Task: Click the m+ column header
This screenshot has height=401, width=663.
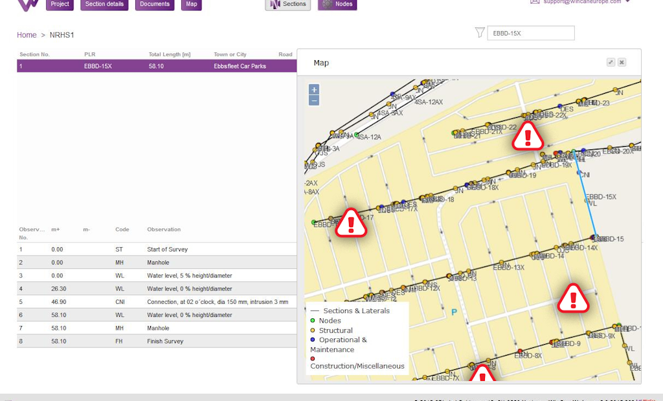Action: (x=56, y=230)
